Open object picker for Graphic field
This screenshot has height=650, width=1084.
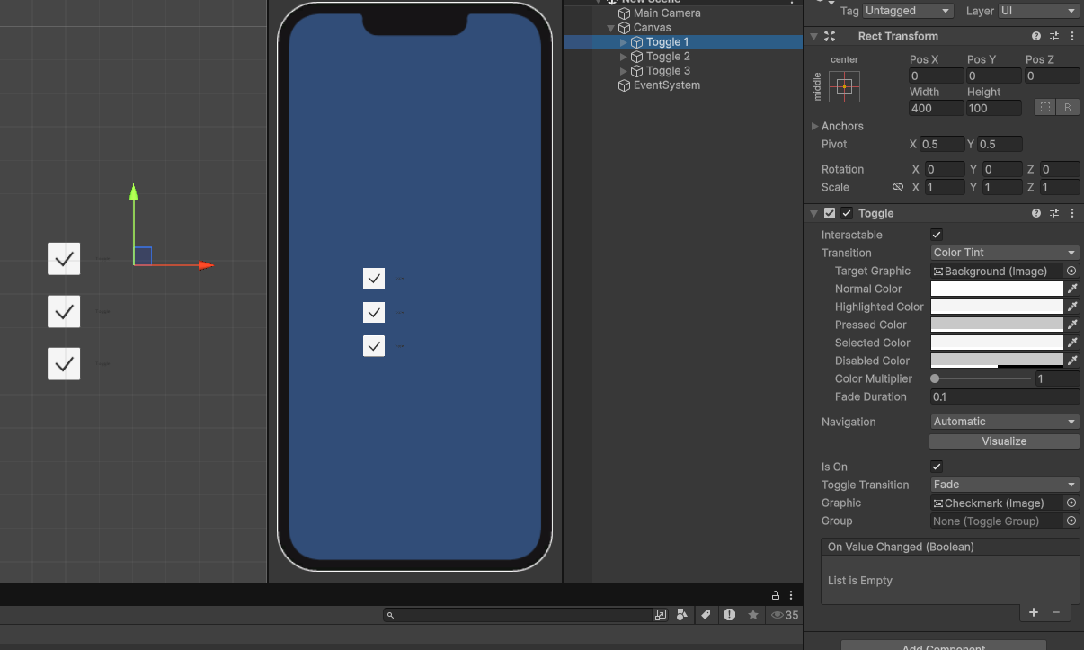click(1071, 503)
